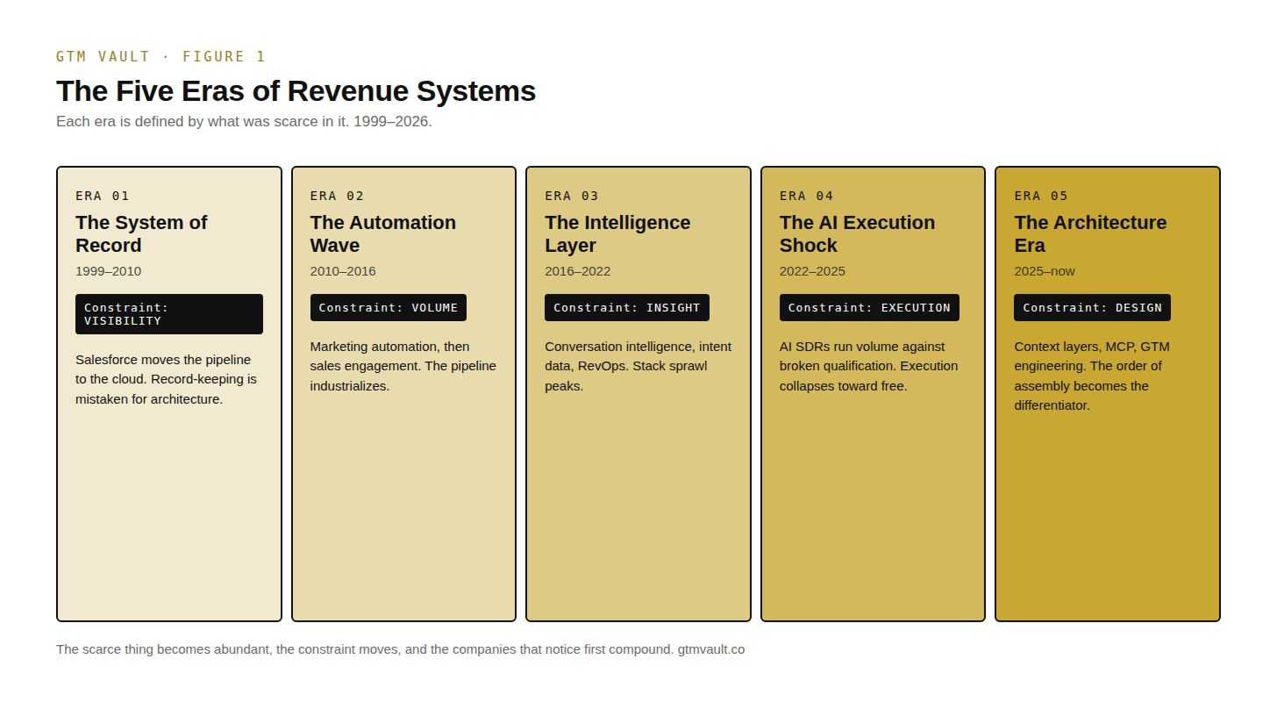1277x702 pixels.
Task: Click the AI SDRs description text
Action: (x=868, y=366)
